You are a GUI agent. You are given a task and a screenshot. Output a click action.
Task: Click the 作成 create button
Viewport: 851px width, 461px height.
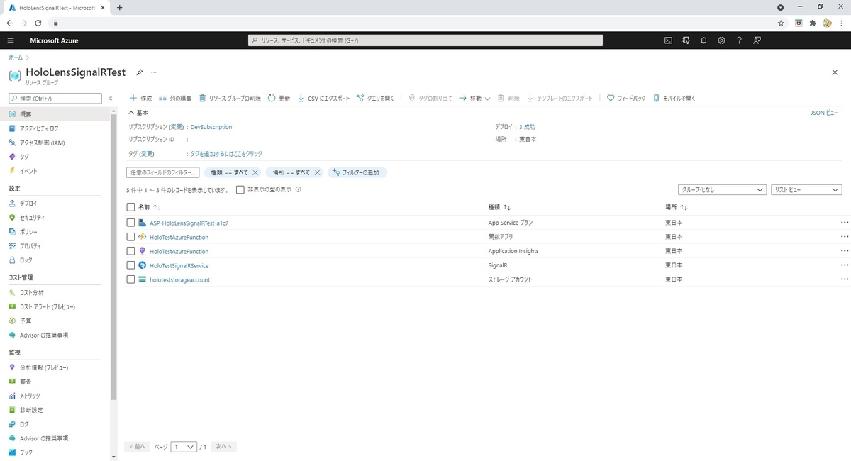[x=140, y=99]
